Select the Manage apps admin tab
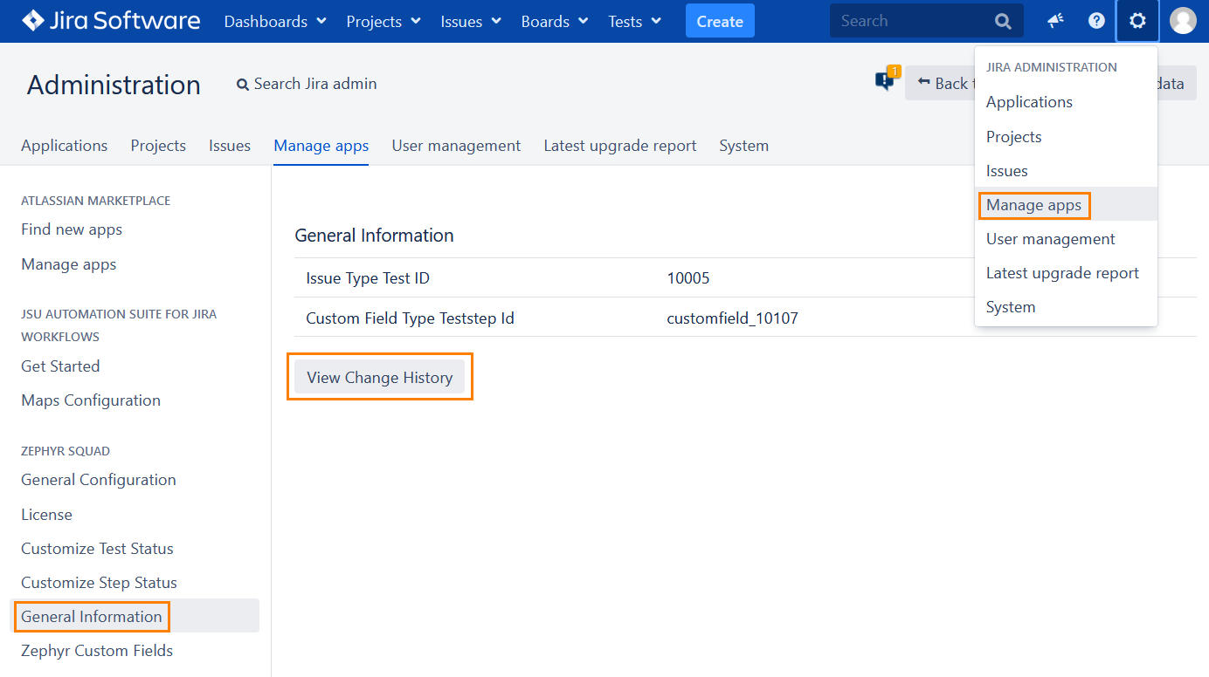Screen dimensions: 1209x677 point(321,146)
